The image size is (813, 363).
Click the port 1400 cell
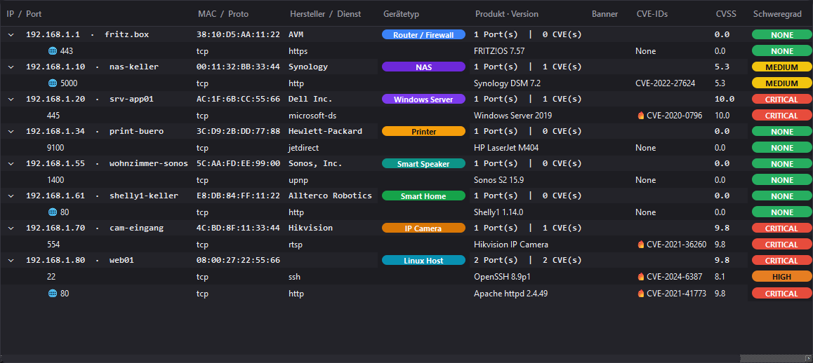coord(55,179)
